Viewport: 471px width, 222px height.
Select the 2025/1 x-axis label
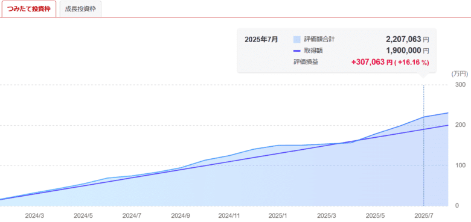pyautogui.click(x=278, y=215)
